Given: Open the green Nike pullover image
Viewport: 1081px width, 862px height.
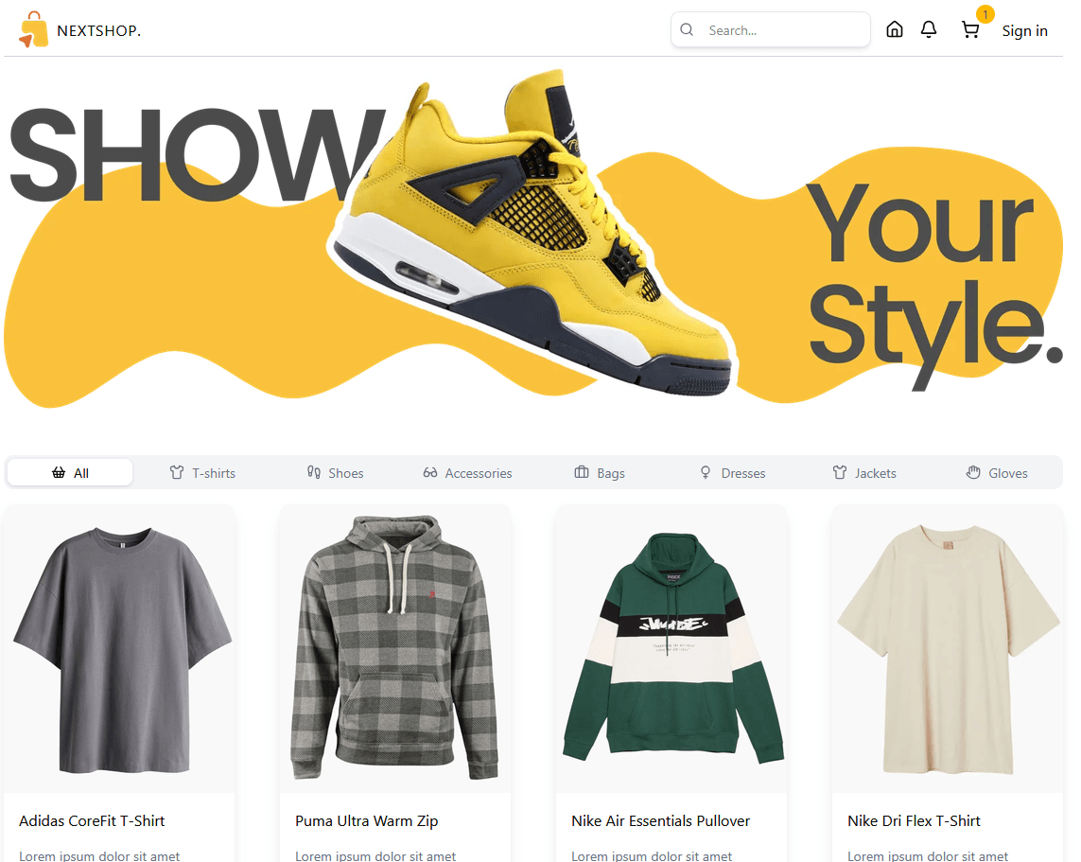Looking at the screenshot, I should pos(671,649).
